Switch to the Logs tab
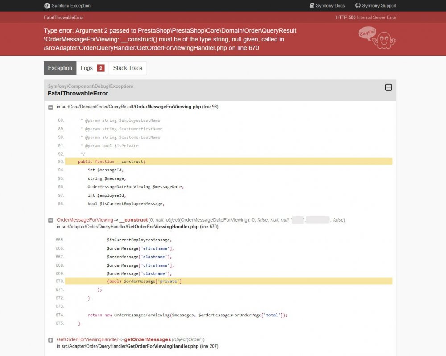This screenshot has height=356, width=446. pyautogui.click(x=92, y=68)
